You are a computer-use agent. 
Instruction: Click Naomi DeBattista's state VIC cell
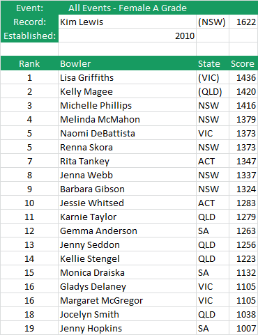coord(213,133)
